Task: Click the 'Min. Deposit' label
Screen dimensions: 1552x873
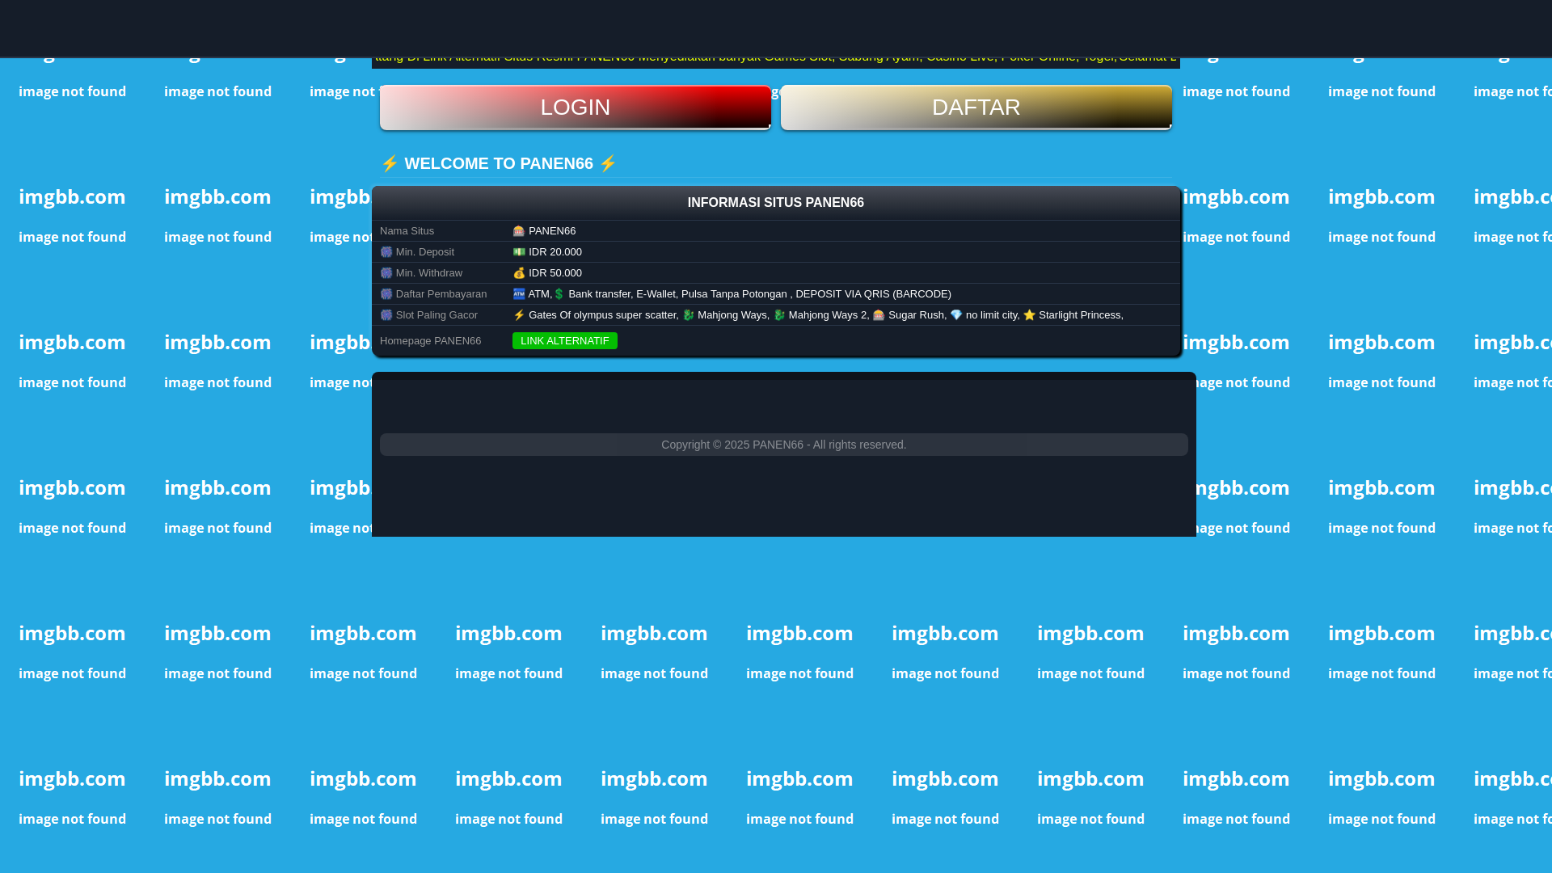Action: [x=425, y=252]
